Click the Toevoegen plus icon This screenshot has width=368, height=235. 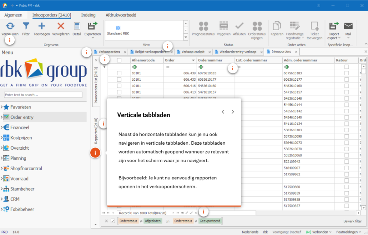[x=42, y=26]
